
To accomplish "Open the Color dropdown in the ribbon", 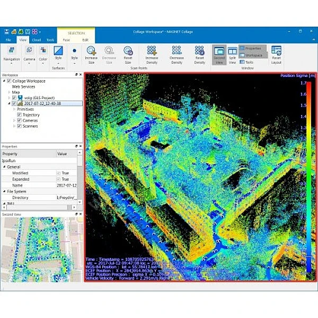I will 43,58.
